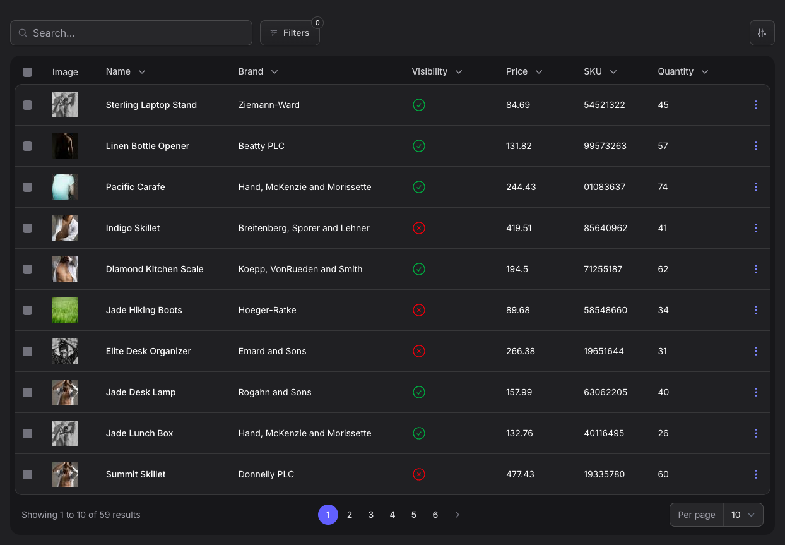The height and width of the screenshot is (545, 785).
Task: Open row actions menu for Summit Skillet
Action: (x=756, y=474)
